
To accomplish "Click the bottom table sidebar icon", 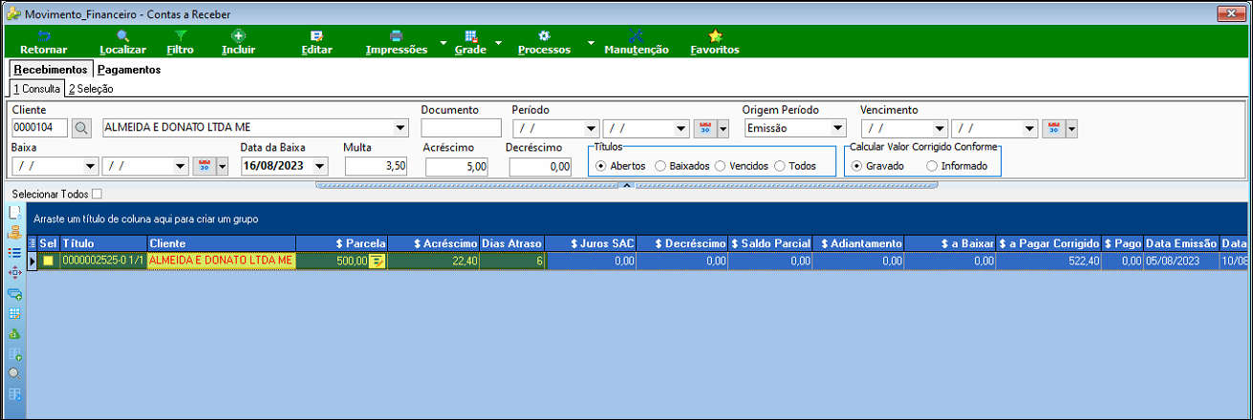I will click(x=14, y=393).
